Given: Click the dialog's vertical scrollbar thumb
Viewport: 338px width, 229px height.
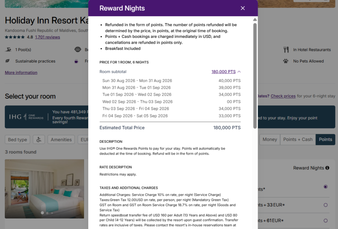Looking at the screenshot, I should [255, 76].
